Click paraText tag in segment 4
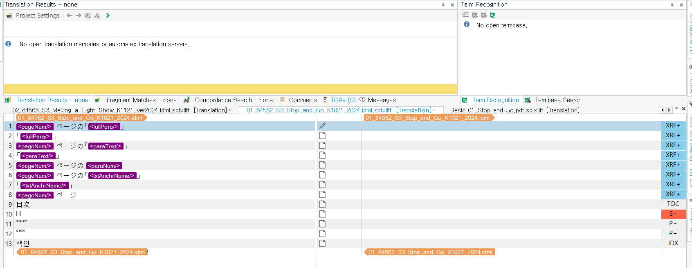The width and height of the screenshot is (692, 268). point(38,156)
